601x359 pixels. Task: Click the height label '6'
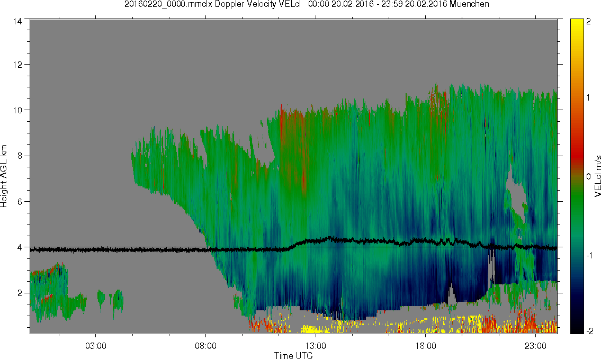pos(20,202)
